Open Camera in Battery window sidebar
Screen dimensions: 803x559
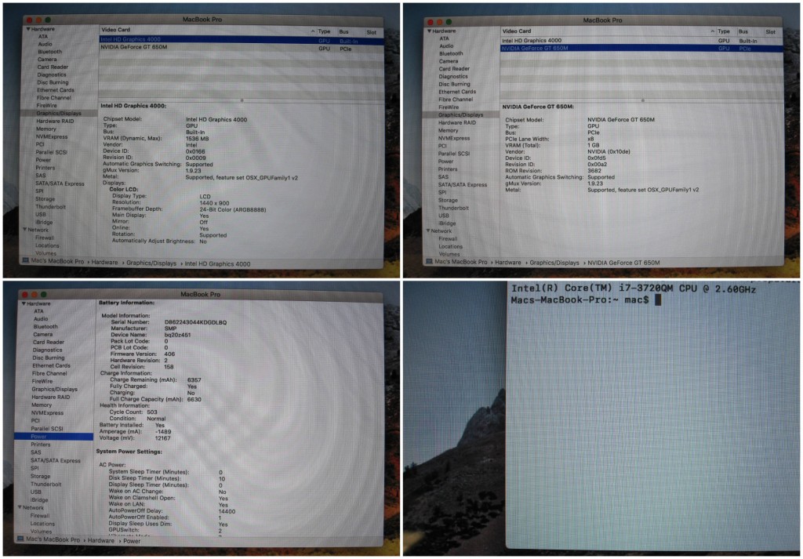[x=43, y=334]
